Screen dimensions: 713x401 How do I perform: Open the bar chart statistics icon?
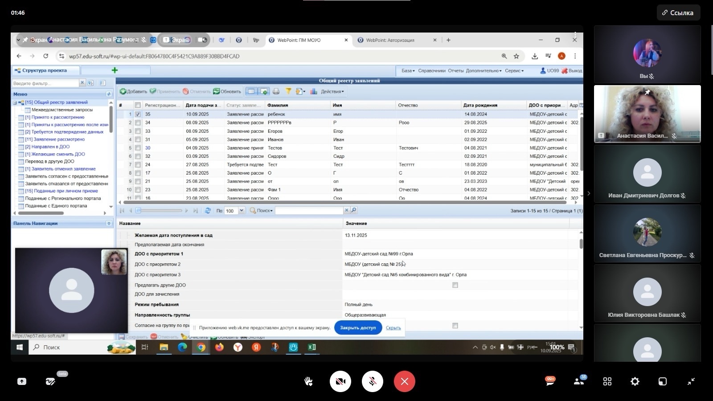tap(314, 91)
